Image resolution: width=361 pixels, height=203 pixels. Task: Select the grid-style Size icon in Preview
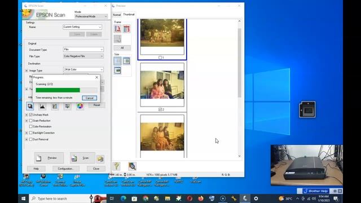tap(126, 61)
